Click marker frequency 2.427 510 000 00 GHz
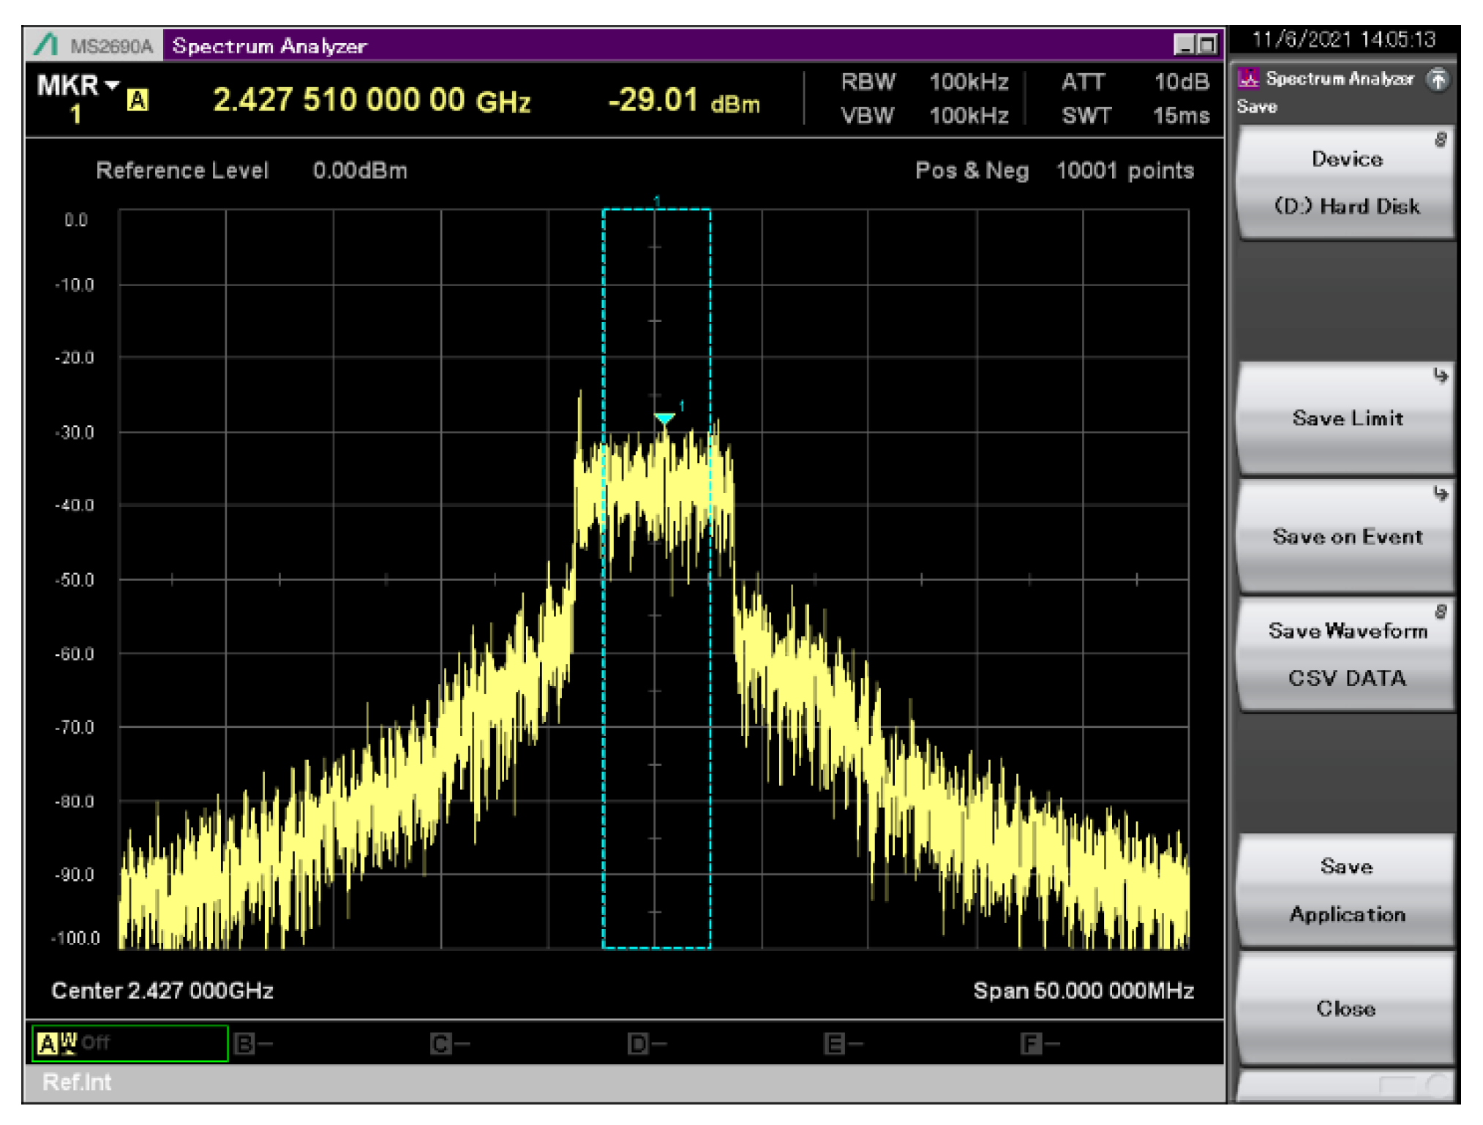1483x1125 pixels. click(x=372, y=100)
